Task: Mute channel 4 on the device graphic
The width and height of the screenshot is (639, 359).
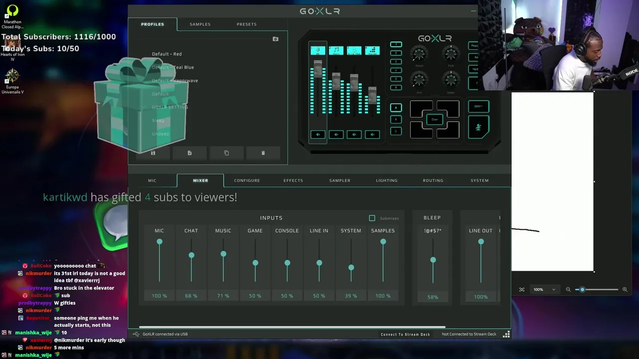Action: (372, 135)
